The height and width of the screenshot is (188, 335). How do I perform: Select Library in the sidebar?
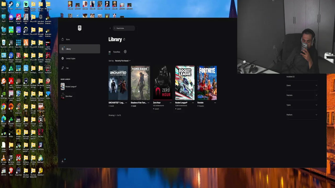80,49
